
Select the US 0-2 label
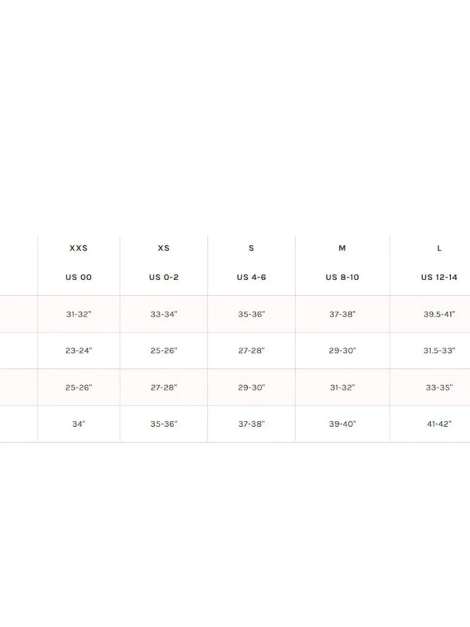point(164,277)
